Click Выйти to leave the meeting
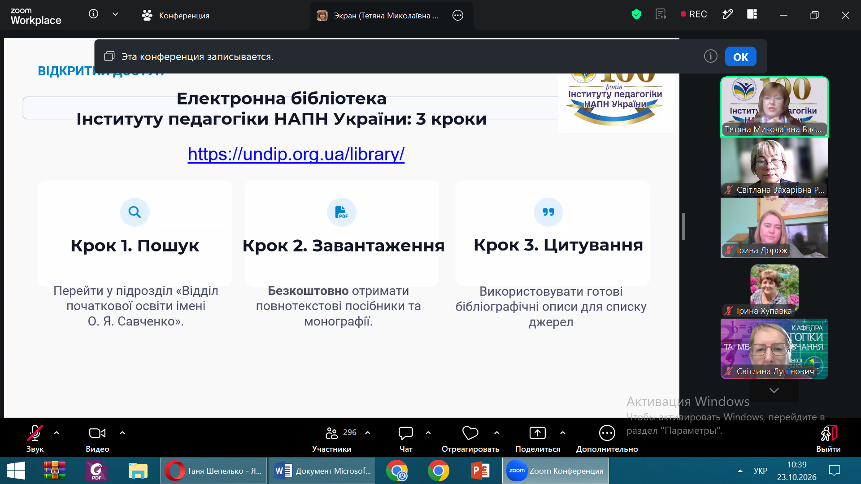This screenshot has width=861, height=484. click(828, 439)
